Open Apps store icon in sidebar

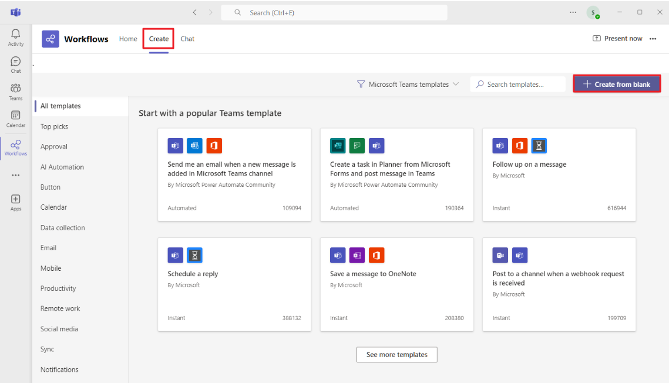pos(16,203)
